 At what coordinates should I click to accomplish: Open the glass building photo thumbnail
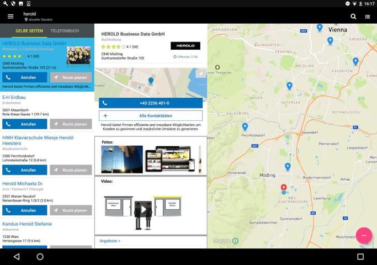pos(121,160)
